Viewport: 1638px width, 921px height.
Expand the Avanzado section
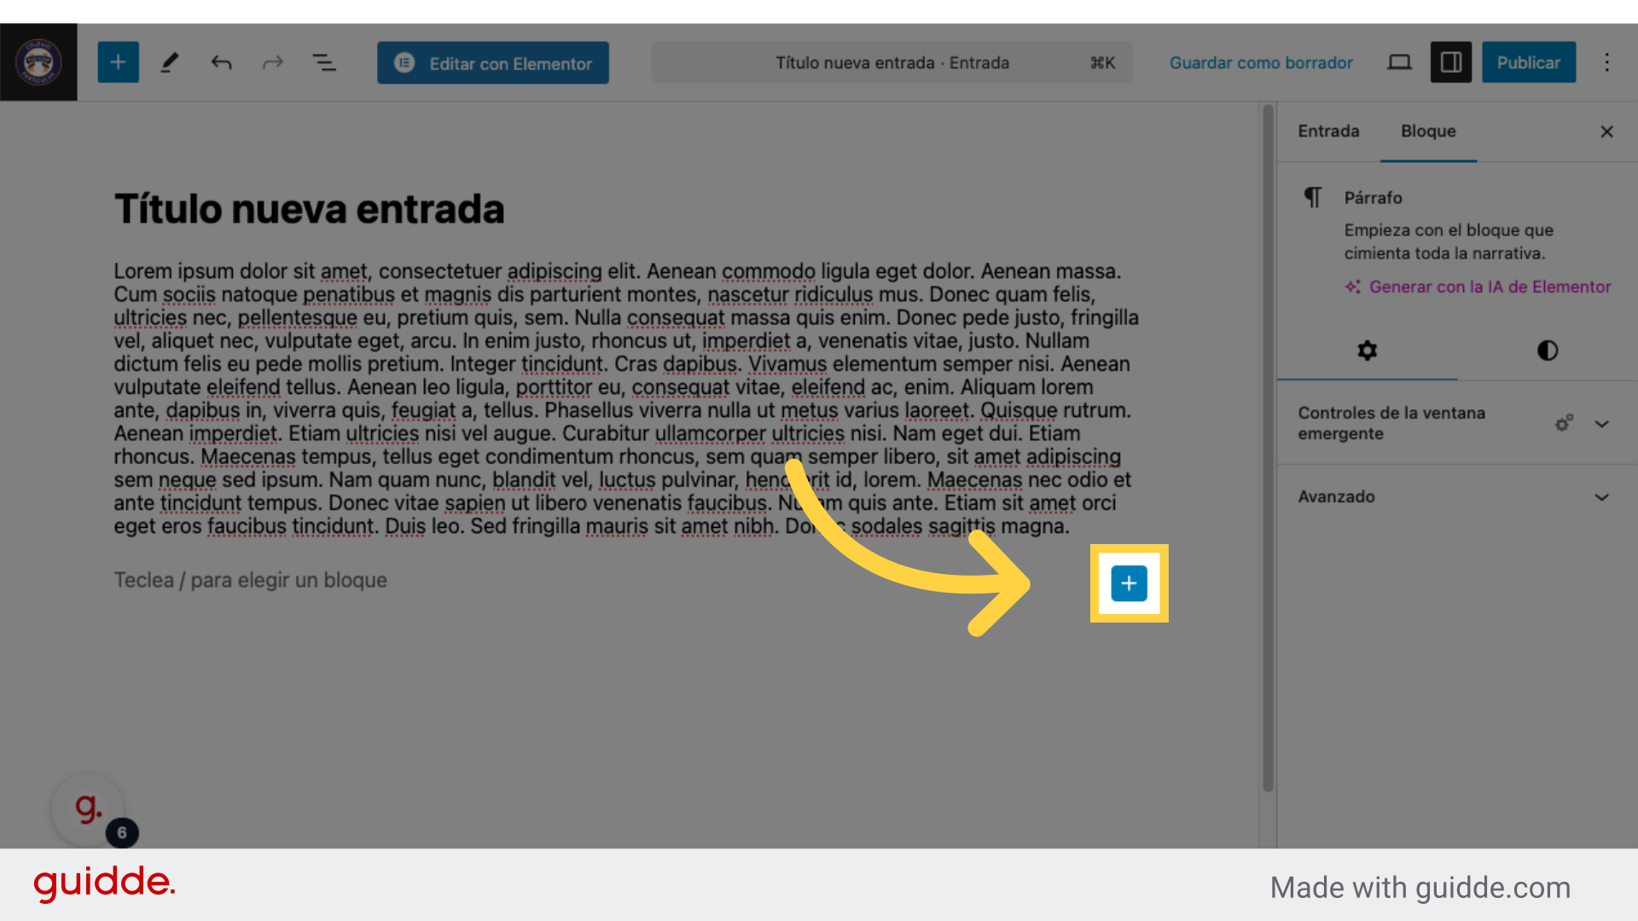coord(1456,497)
